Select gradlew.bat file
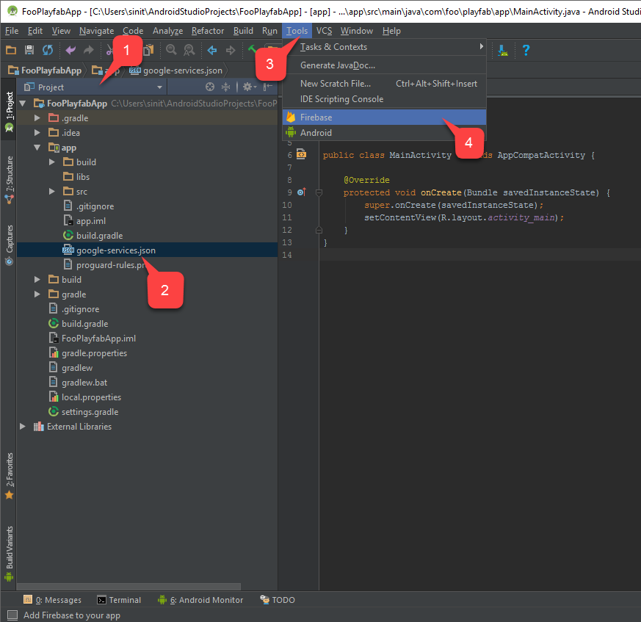This screenshot has width=641, height=622. (x=78, y=383)
